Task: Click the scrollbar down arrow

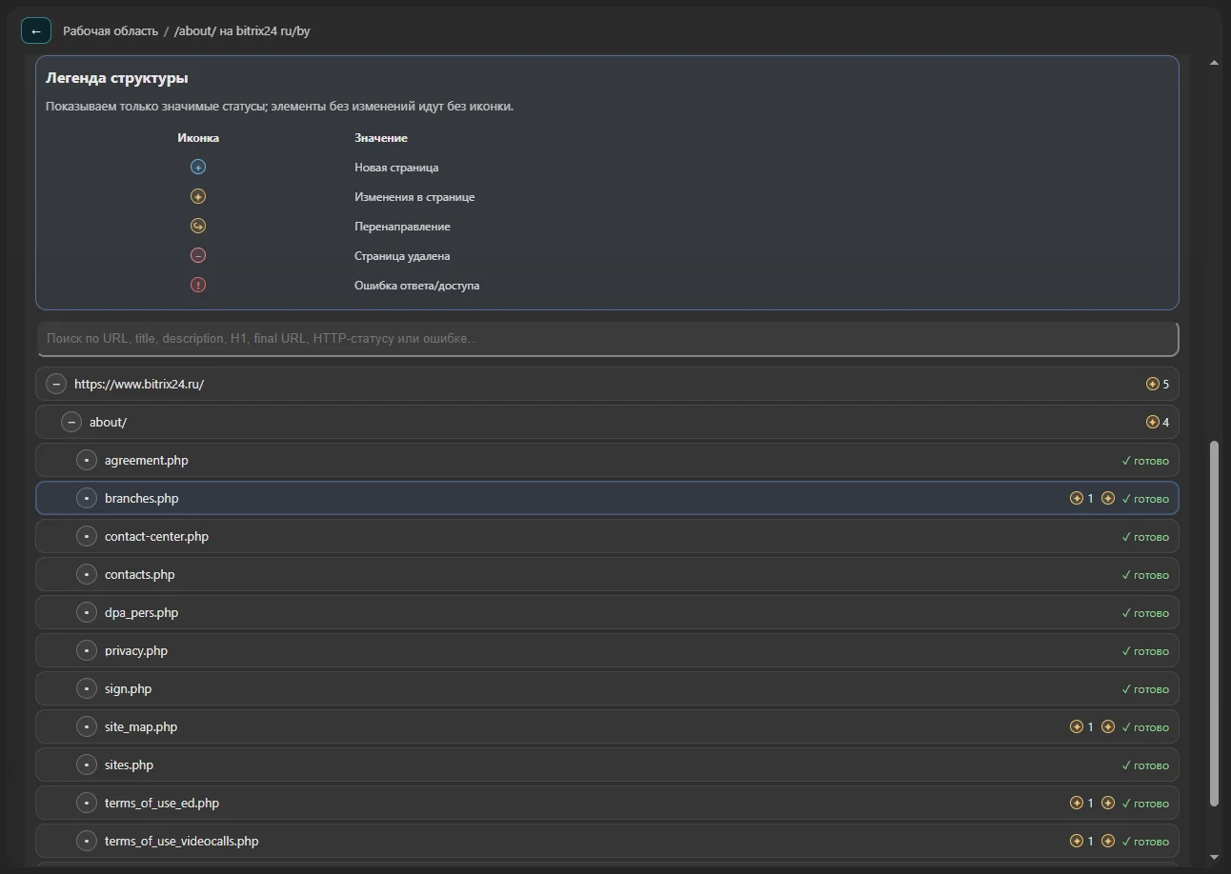Action: point(1214,858)
